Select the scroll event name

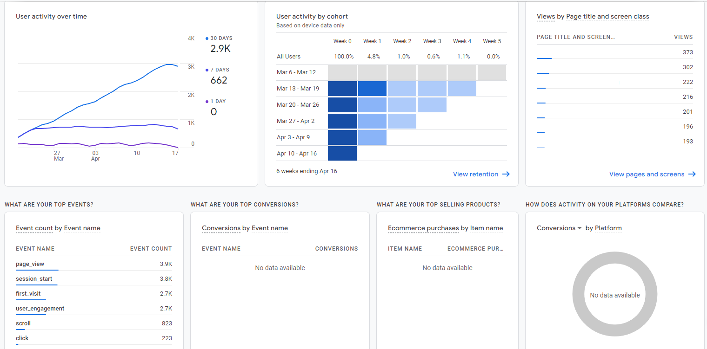[x=23, y=323]
